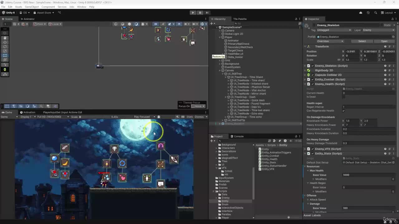399x224 pixels.
Task: Select the Scale tool in Scene view
Action: coord(5,51)
